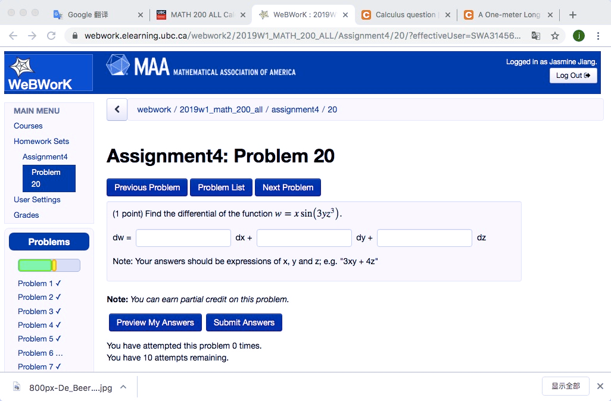This screenshot has width=611, height=401.
Task: Click the dw answer input field
Action: 183,237
